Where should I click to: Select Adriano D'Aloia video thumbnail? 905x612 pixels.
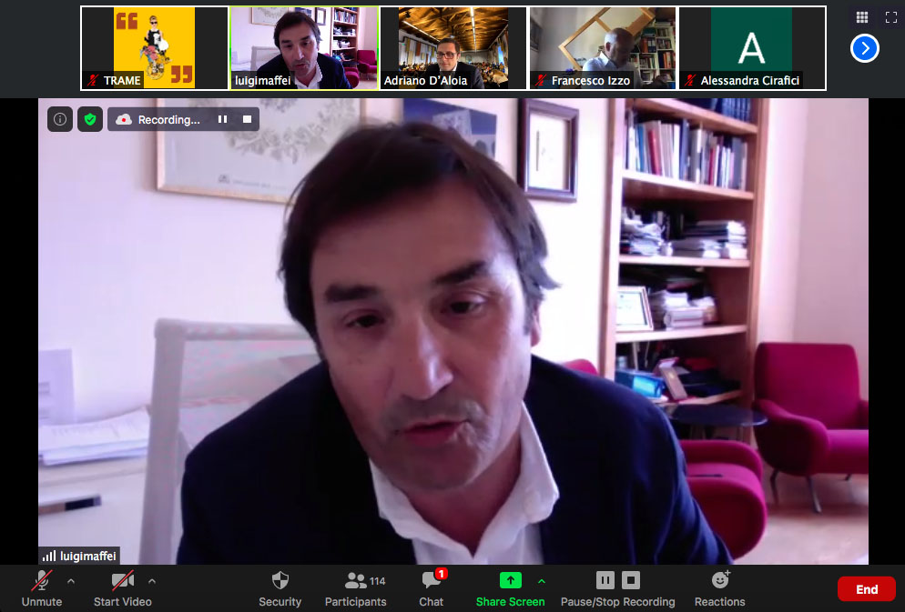click(453, 48)
